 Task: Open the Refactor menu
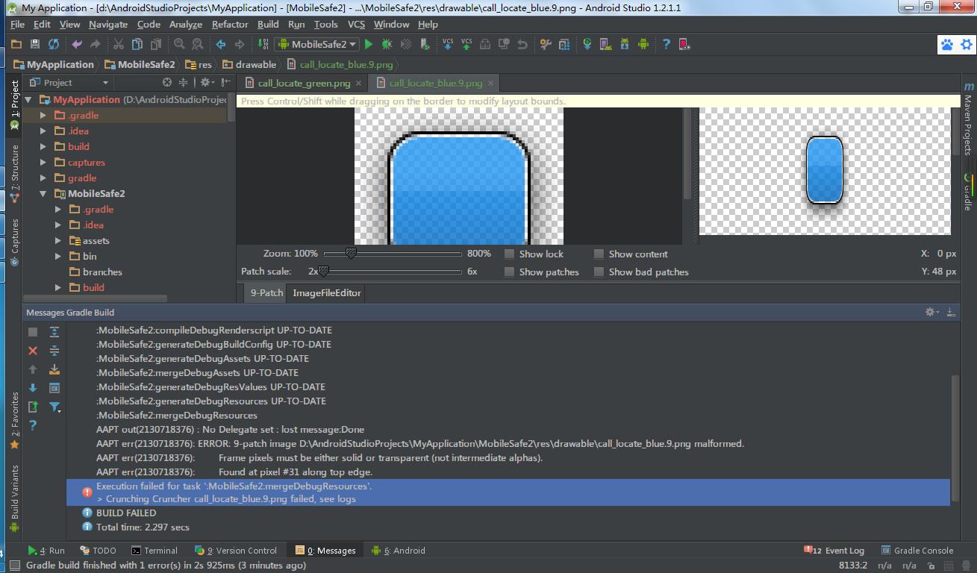(230, 24)
